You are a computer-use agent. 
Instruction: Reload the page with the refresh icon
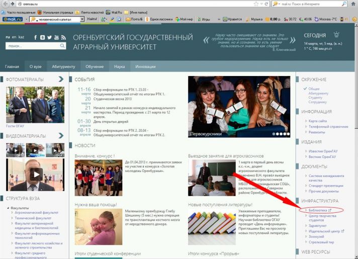point(266,4)
